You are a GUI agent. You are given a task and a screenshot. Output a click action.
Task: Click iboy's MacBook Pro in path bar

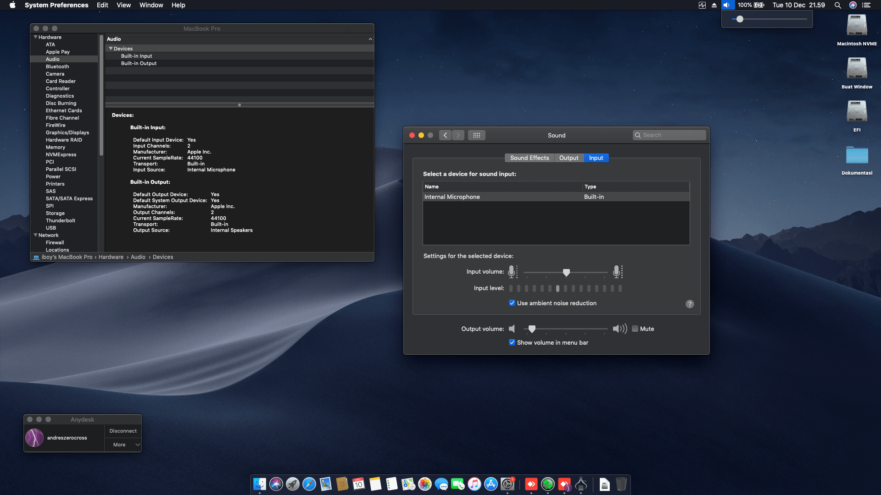[67, 257]
